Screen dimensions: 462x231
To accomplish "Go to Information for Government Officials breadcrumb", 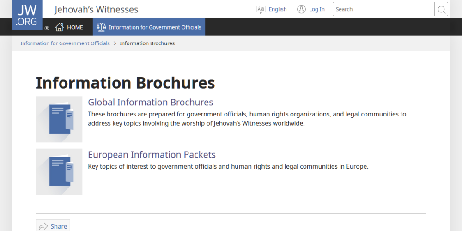I will pyautogui.click(x=65, y=43).
